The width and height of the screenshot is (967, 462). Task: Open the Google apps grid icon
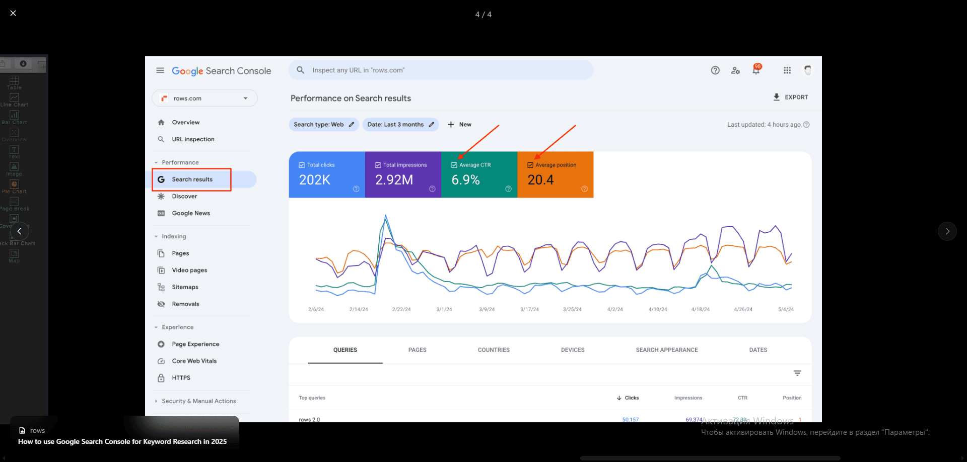coord(787,70)
